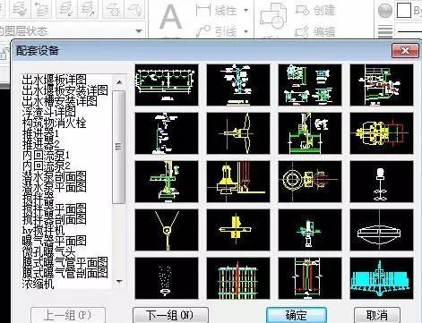Select 出水堰板详图 in the list

pos(55,80)
